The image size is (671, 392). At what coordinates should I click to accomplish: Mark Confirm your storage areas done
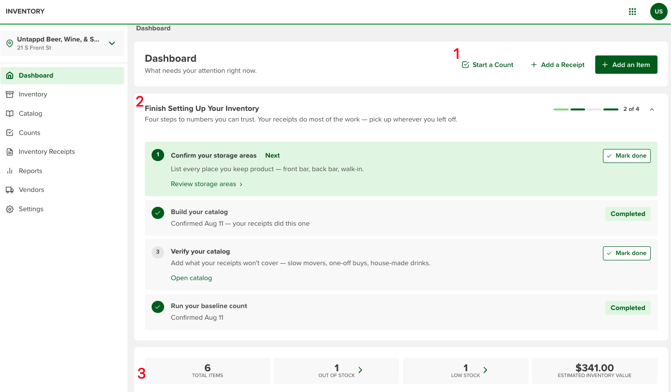627,156
